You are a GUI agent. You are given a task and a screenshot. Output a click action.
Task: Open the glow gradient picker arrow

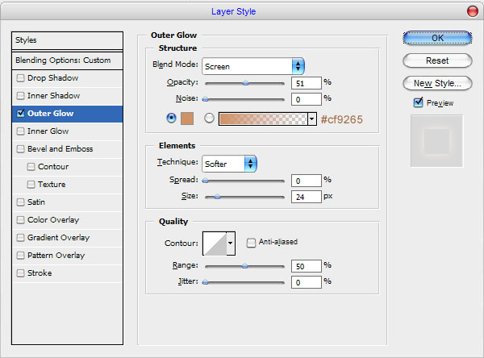pyautogui.click(x=311, y=119)
